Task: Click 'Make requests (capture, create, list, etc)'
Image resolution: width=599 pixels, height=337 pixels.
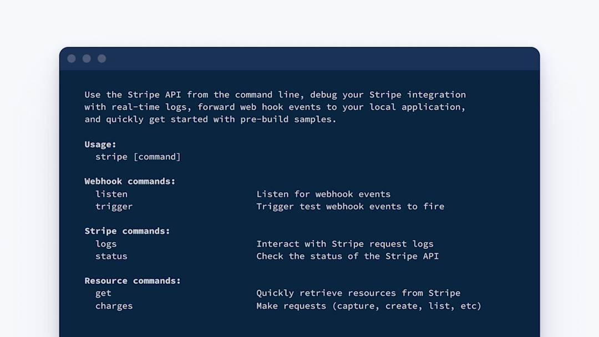Action: 369,306
